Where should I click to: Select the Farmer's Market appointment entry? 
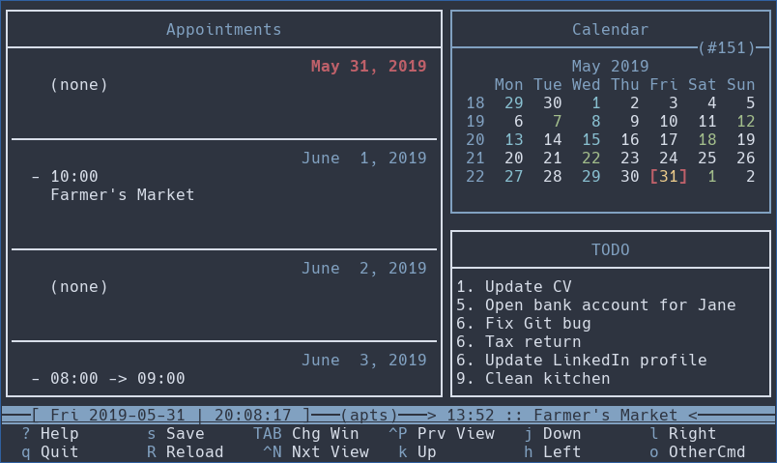point(123,195)
